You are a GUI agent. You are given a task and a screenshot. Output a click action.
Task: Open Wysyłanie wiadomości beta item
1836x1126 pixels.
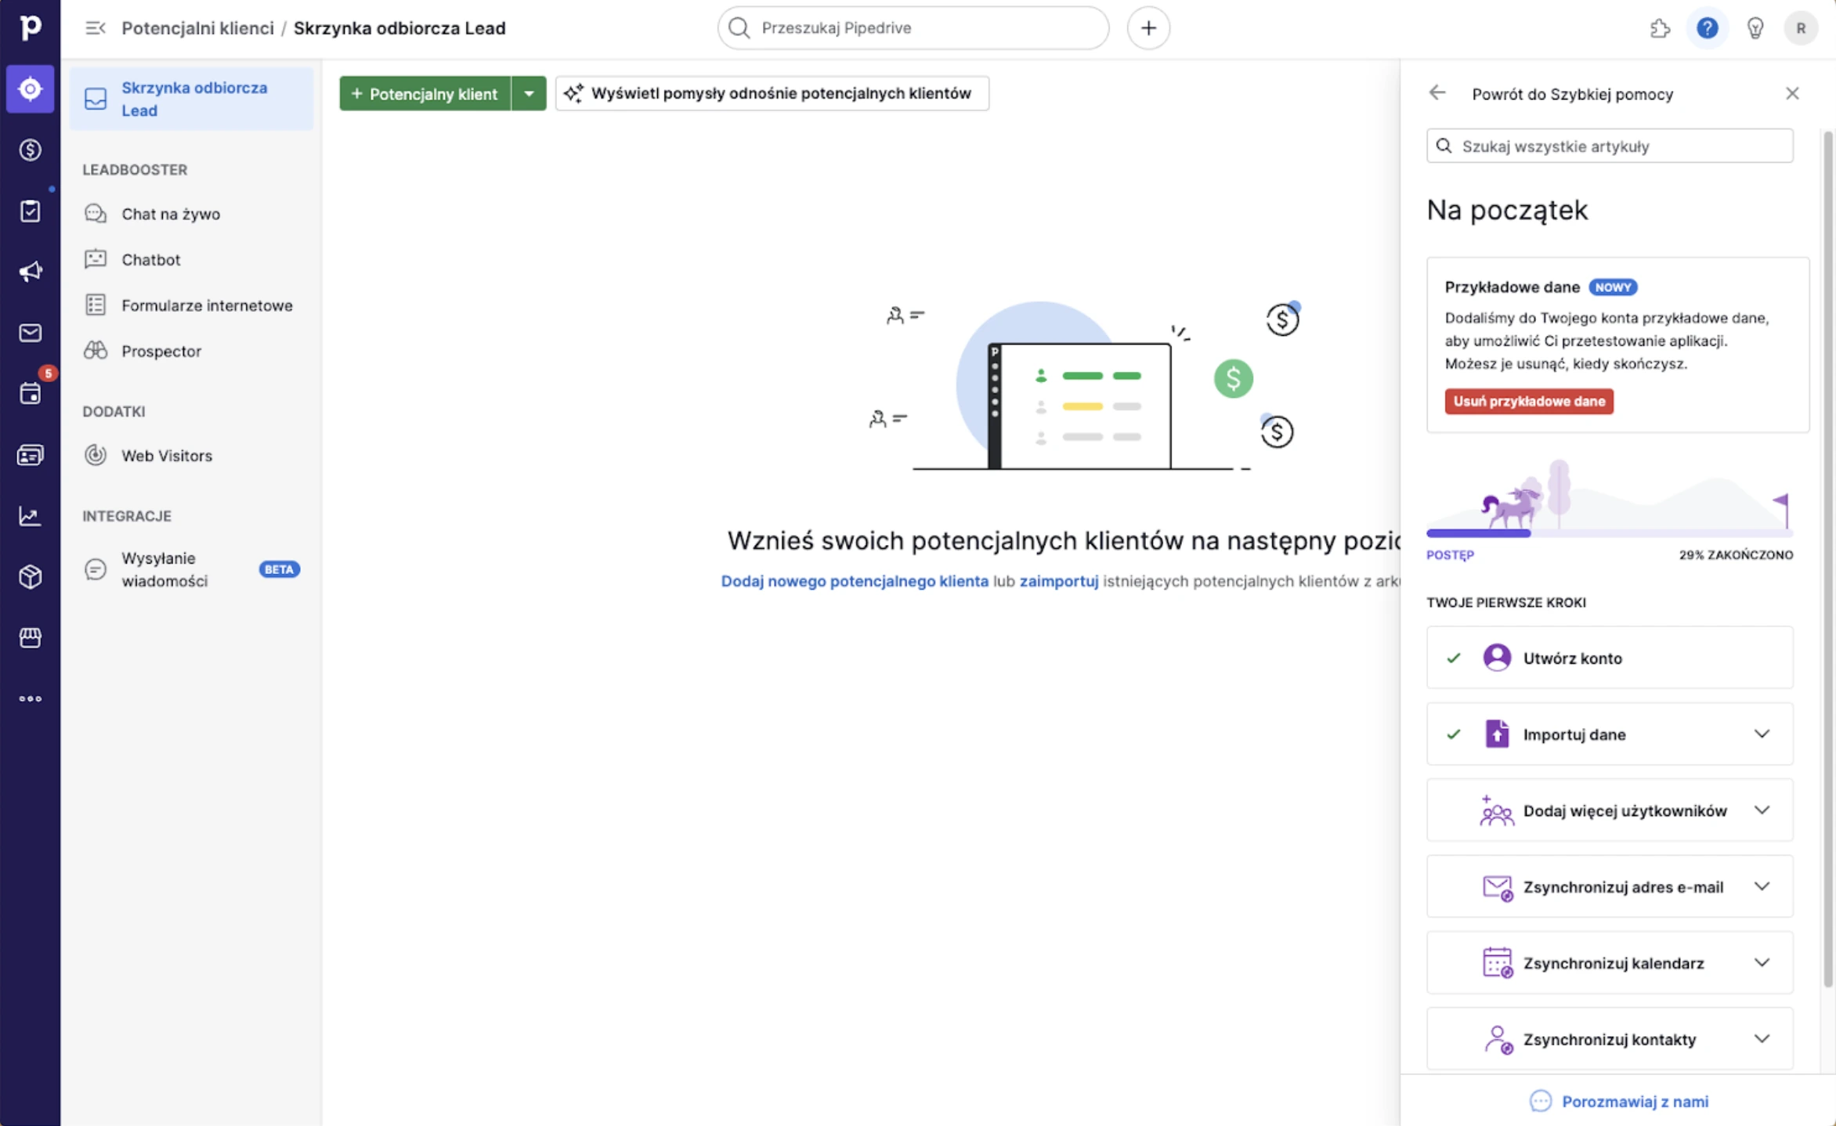click(x=191, y=569)
